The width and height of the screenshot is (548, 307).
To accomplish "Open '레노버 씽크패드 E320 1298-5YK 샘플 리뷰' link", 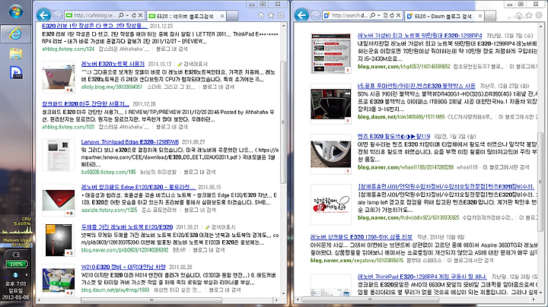I will (361, 237).
